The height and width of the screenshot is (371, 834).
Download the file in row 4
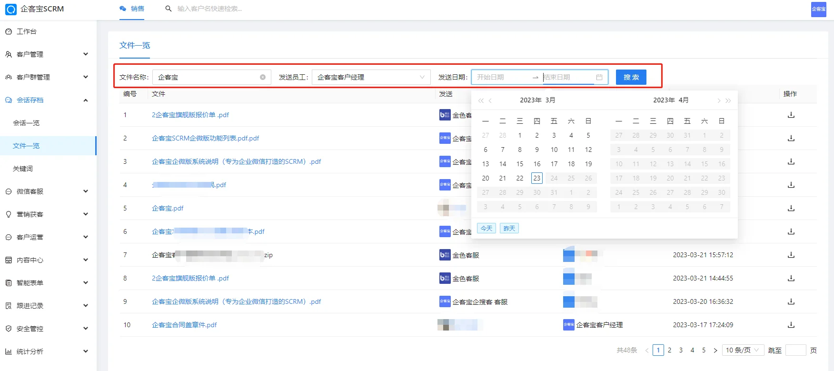791,185
